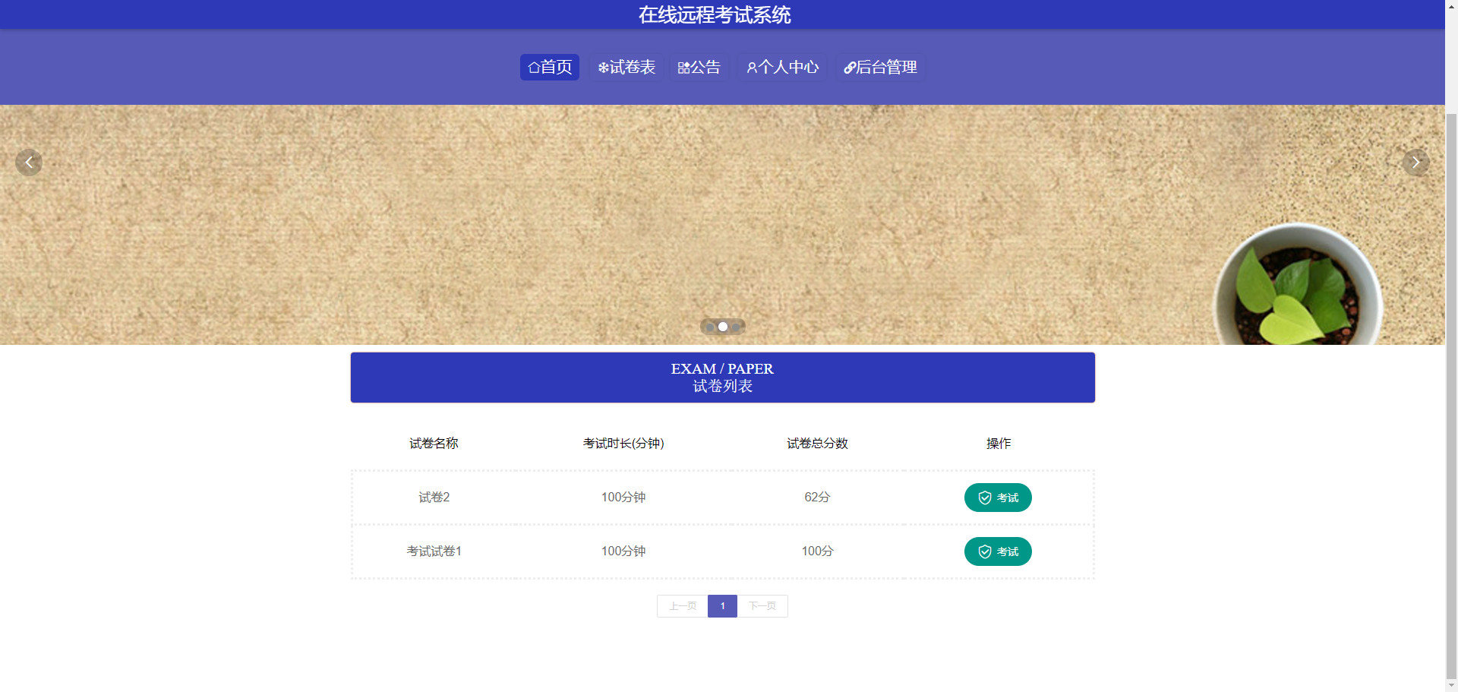
Task: Click the 操作 column header
Action: click(x=999, y=444)
